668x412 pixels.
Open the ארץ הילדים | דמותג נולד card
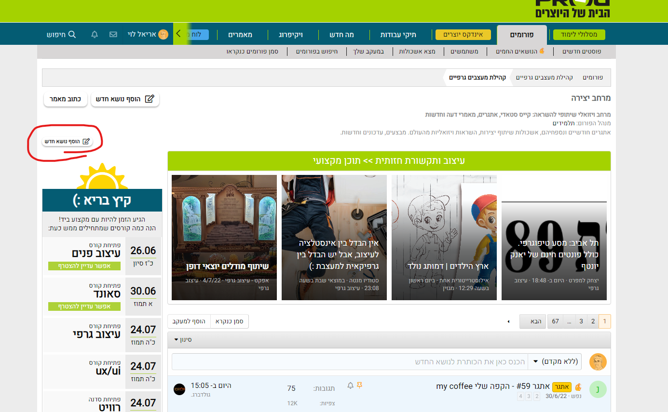coord(444,238)
